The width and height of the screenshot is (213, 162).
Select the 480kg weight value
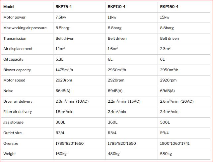tap(113, 154)
